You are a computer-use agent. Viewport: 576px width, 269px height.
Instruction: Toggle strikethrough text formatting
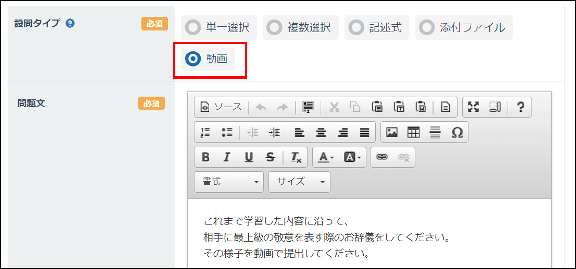270,157
